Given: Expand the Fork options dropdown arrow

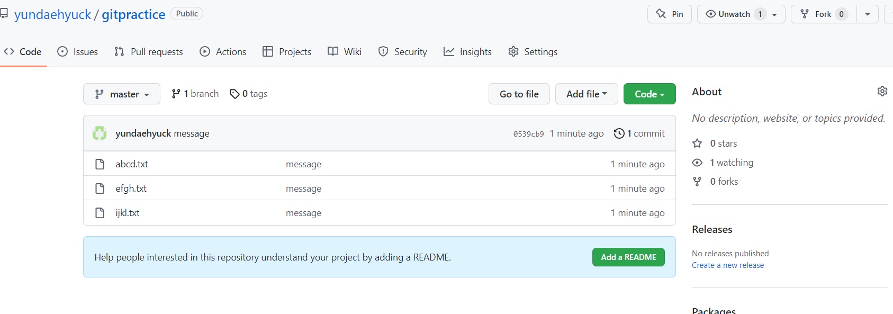Looking at the screenshot, I should 868,14.
